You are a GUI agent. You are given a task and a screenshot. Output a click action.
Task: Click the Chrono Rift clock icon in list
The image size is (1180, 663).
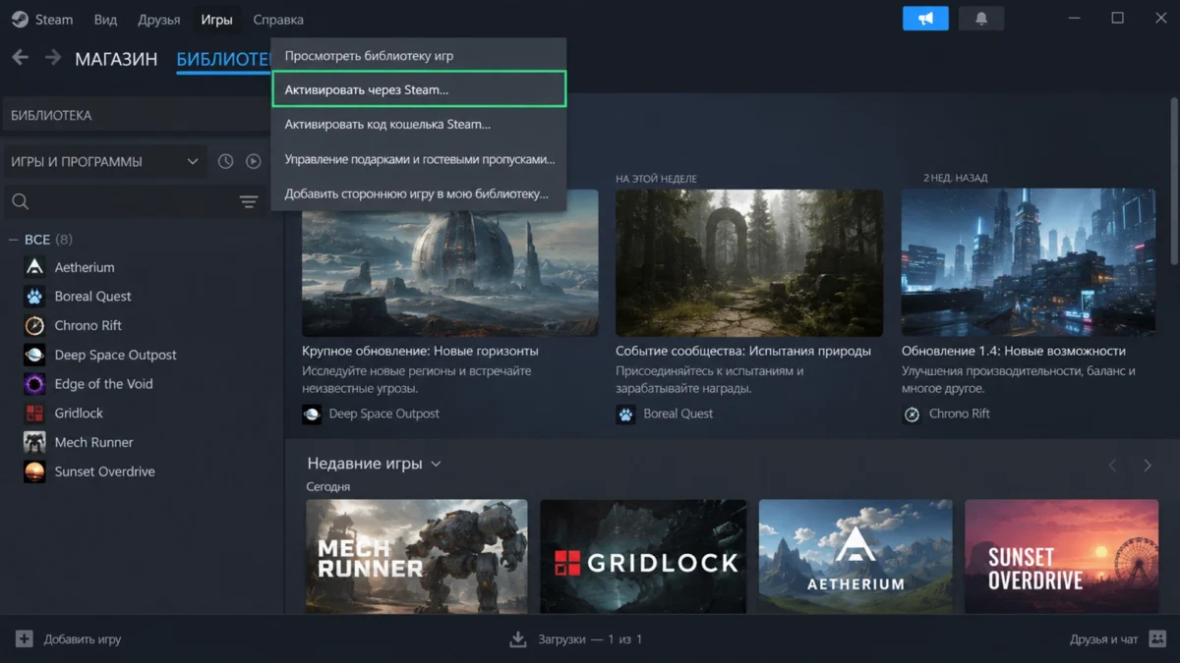coord(34,325)
